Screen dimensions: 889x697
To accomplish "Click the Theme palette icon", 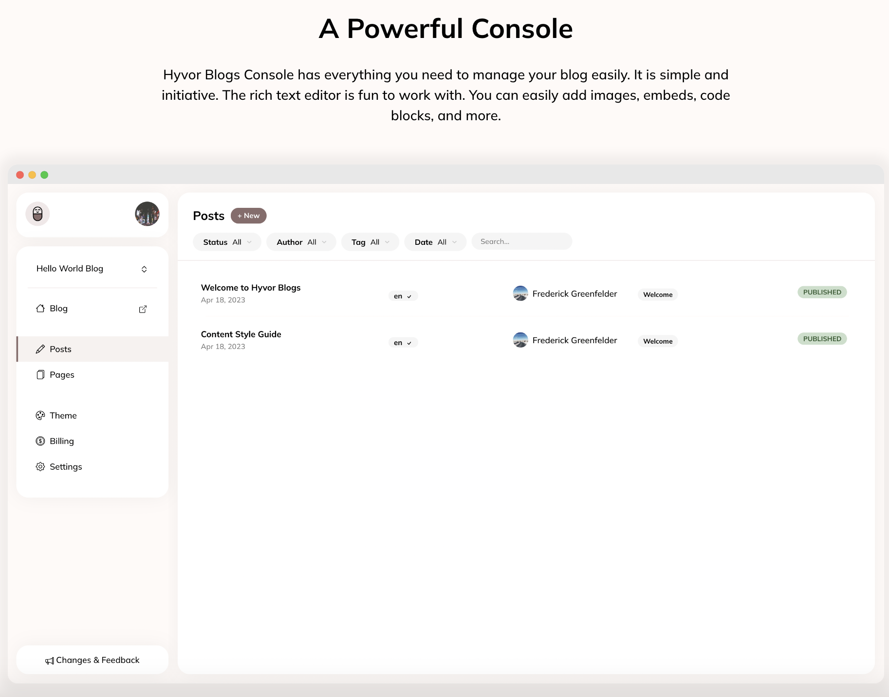I will tap(40, 416).
